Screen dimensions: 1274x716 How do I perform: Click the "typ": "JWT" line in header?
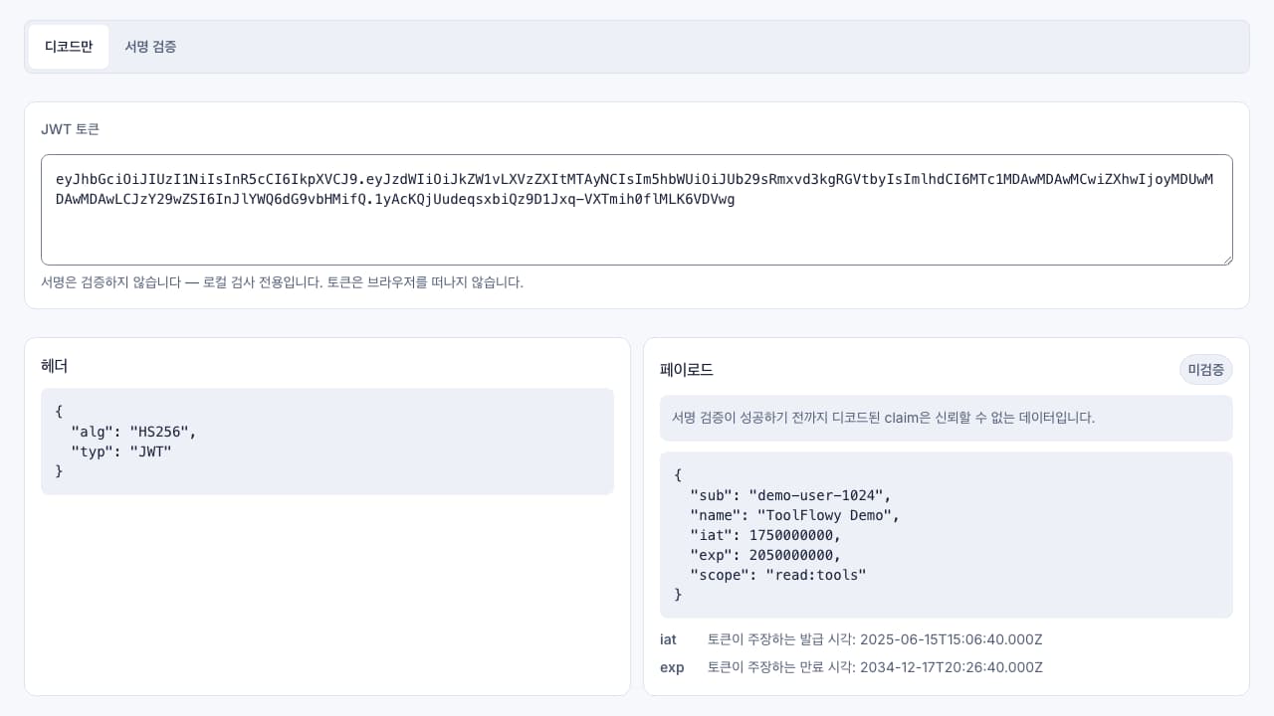(121, 451)
